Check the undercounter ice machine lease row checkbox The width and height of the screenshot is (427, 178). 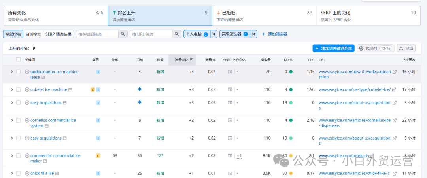pos(18,72)
